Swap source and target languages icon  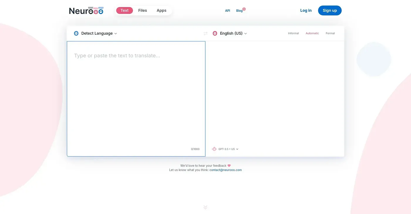pyautogui.click(x=206, y=33)
